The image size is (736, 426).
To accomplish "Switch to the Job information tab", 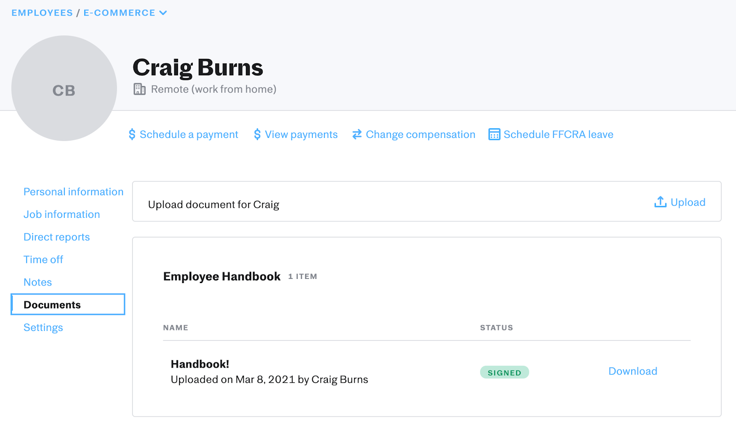I will [x=62, y=214].
